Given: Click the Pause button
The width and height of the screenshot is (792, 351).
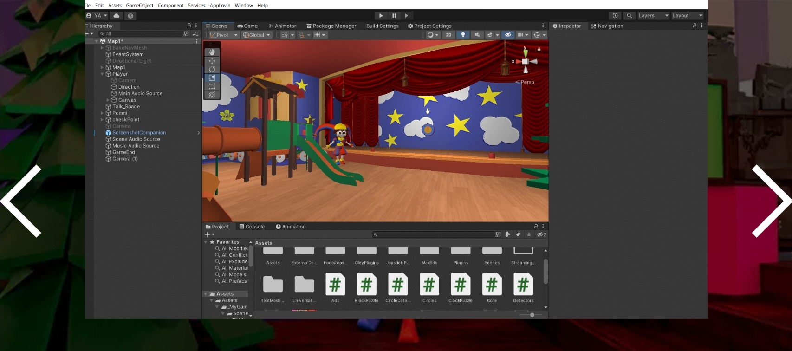Looking at the screenshot, I should pos(394,15).
